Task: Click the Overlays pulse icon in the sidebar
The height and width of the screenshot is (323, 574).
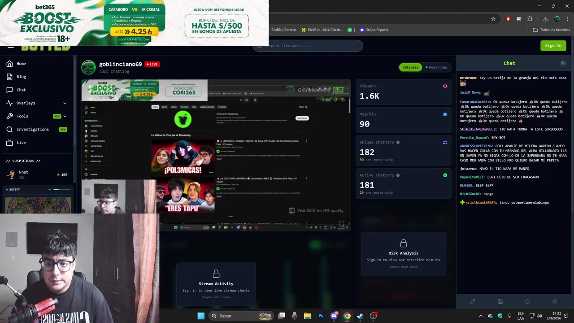Action: 9,103
